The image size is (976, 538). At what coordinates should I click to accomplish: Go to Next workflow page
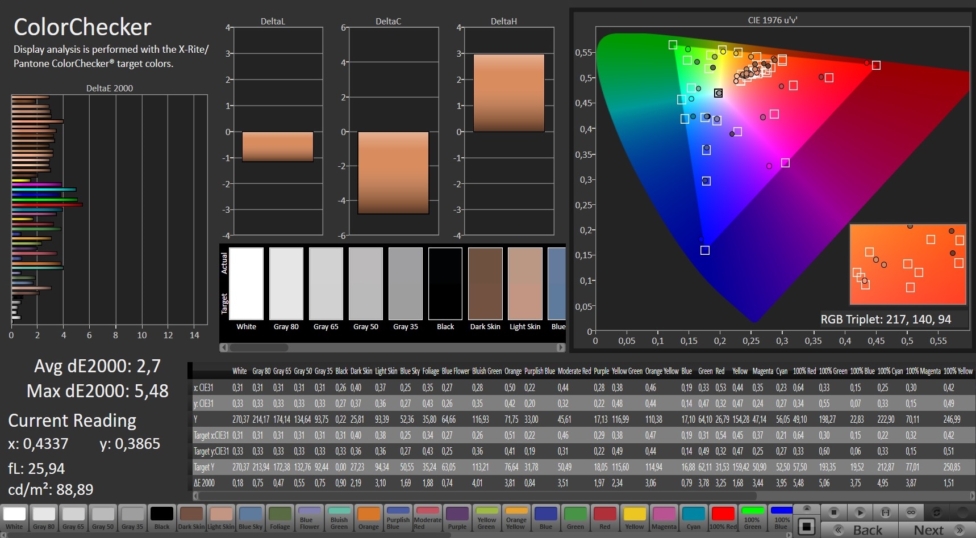pyautogui.click(x=936, y=530)
